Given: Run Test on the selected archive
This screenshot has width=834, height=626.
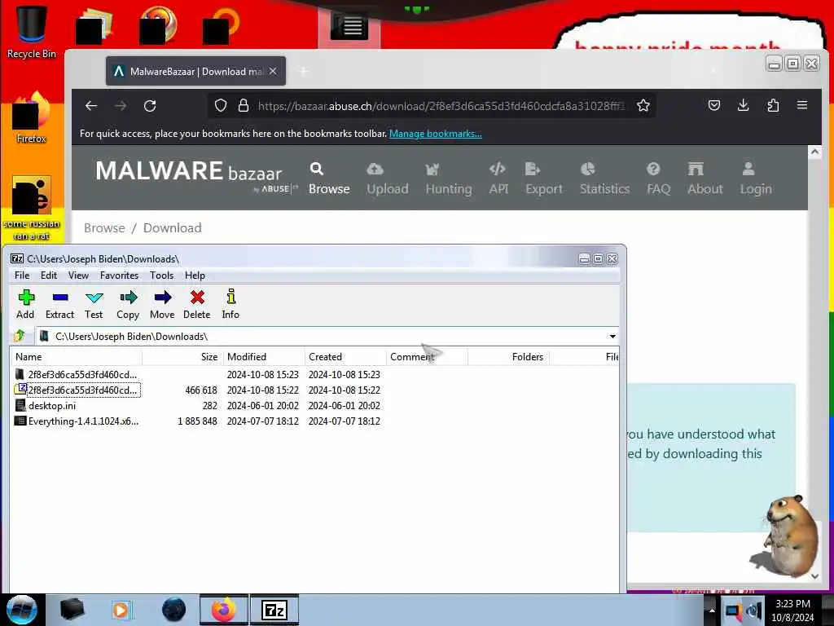Looking at the screenshot, I should coord(94,304).
